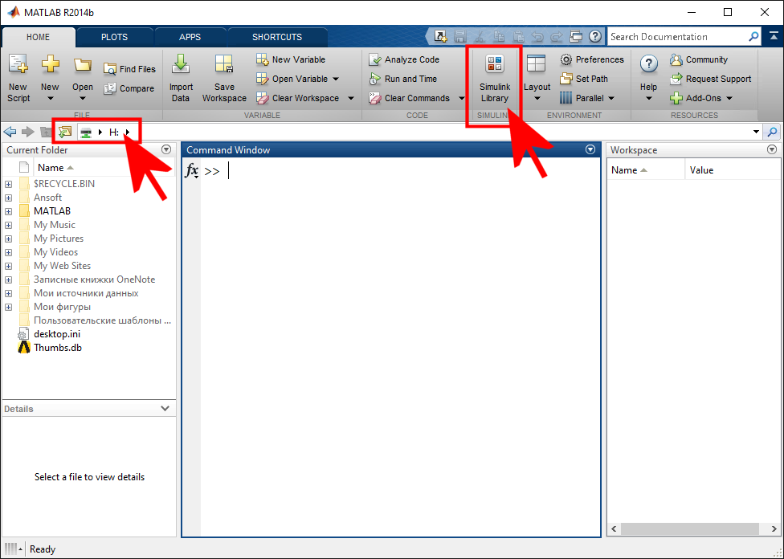Screen dimensions: 784x559
Task: Open Add-Ons
Action: pyautogui.click(x=696, y=99)
